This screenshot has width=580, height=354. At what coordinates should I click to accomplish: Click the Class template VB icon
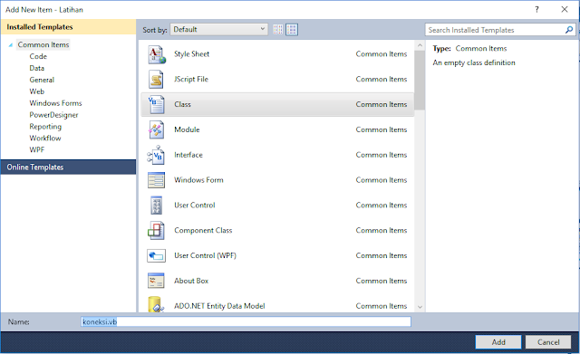coord(156,105)
